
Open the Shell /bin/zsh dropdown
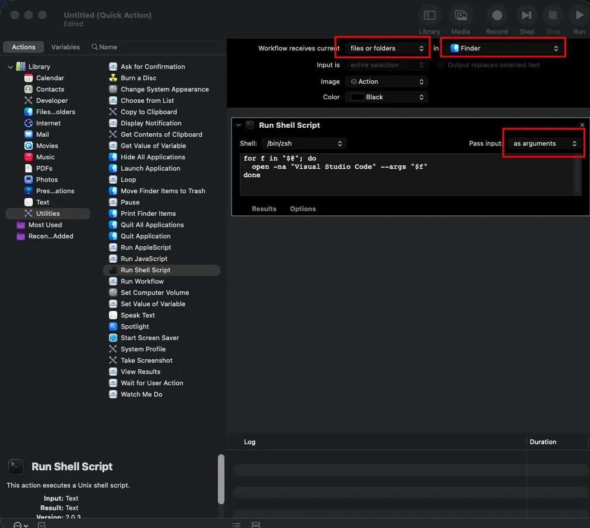[304, 143]
